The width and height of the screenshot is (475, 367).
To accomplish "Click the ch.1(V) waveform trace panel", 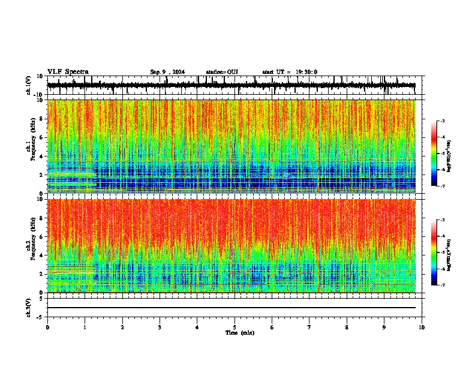I will 235,85.
